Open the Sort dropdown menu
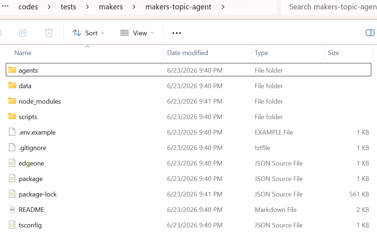 click(89, 33)
